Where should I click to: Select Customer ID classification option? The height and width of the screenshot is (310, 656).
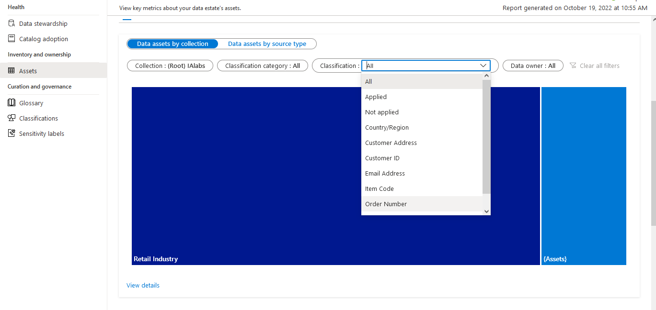[x=422, y=158]
